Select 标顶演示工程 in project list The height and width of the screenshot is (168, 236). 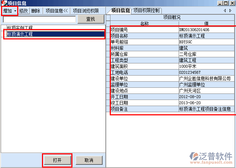pos(20,34)
